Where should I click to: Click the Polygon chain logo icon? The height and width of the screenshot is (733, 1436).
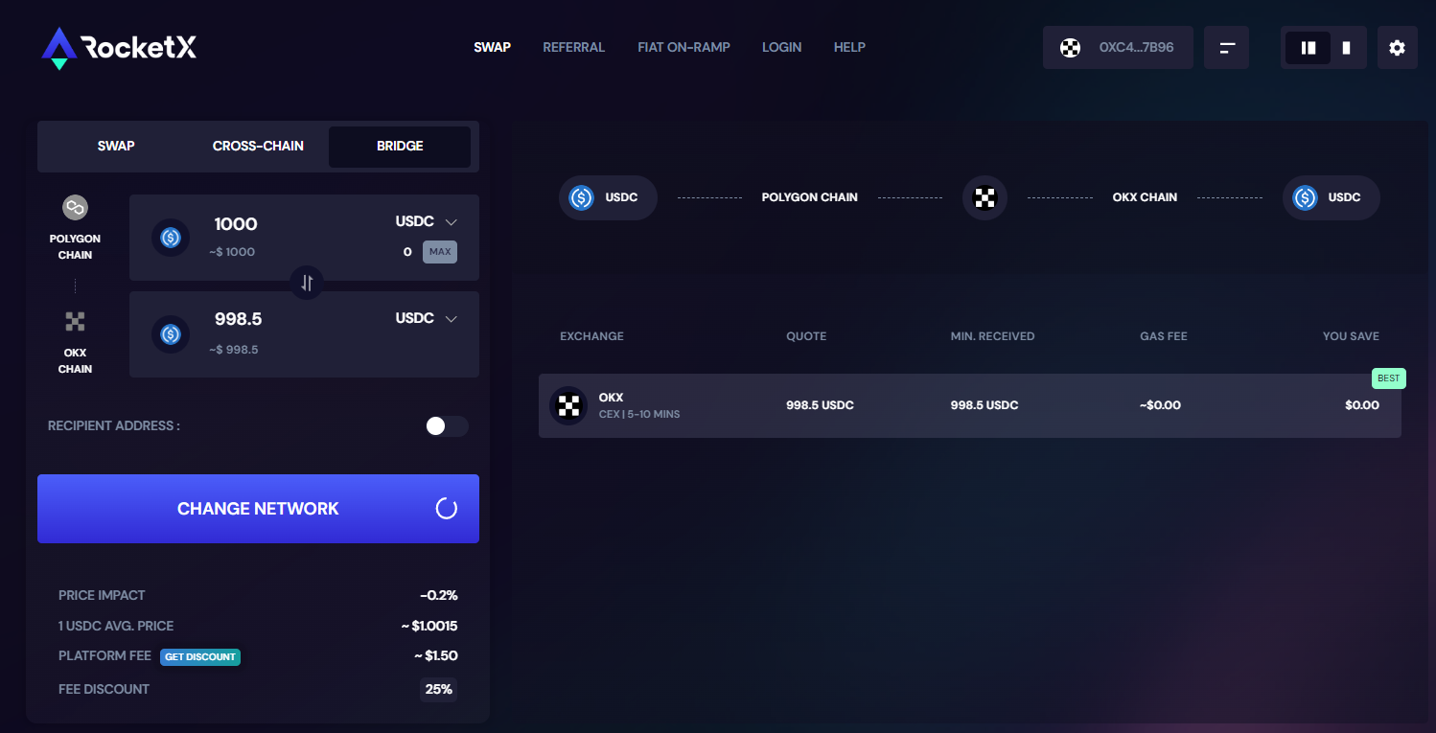tap(75, 207)
